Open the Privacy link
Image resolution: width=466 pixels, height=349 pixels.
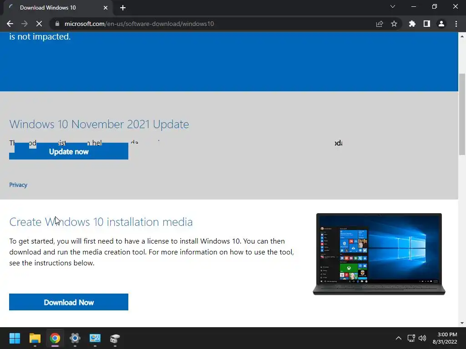[x=18, y=185]
